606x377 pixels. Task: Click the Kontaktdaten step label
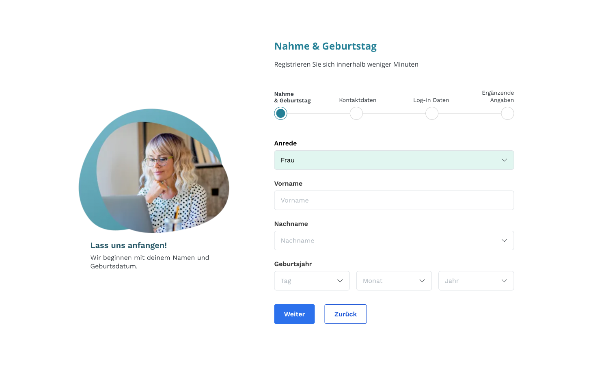pos(358,100)
